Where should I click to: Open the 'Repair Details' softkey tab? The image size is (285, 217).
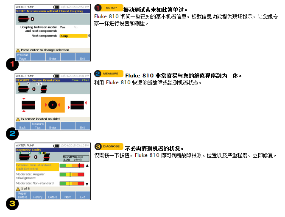click(x=22, y=195)
